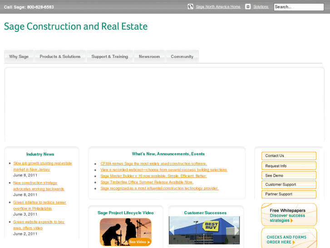Click What's New, Announcements, Events heading
Viewport: 330px width, 248px height.
click(x=168, y=154)
